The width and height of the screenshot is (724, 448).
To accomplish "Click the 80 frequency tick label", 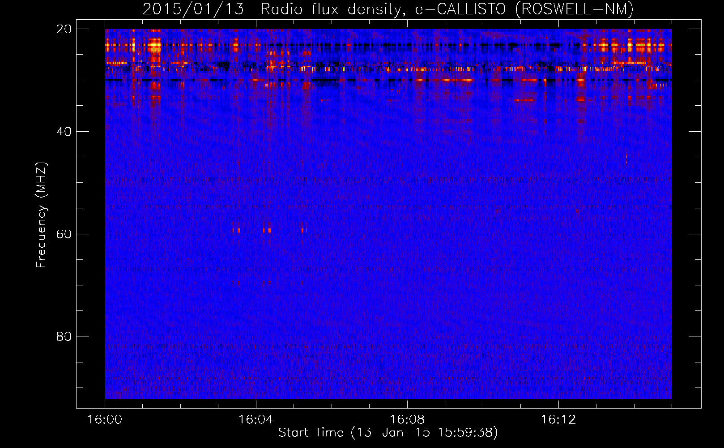I will (x=64, y=336).
